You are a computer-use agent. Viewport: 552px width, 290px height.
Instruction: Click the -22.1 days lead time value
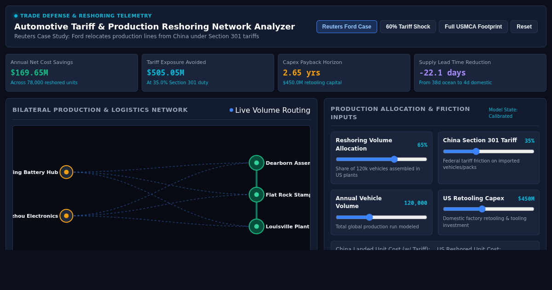point(443,73)
